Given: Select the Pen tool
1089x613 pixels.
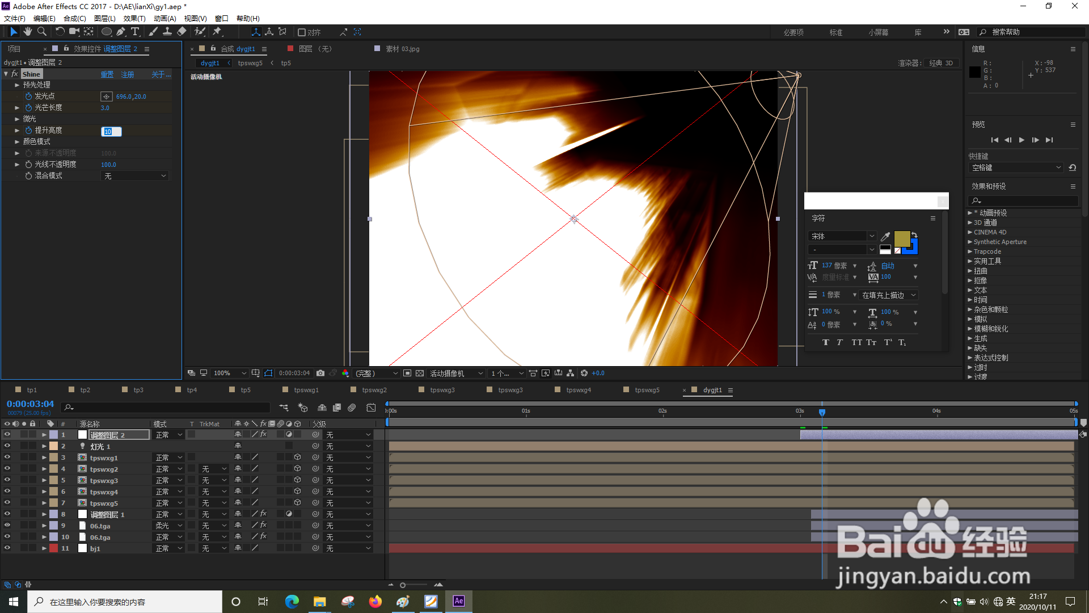Looking at the screenshot, I should [121, 32].
